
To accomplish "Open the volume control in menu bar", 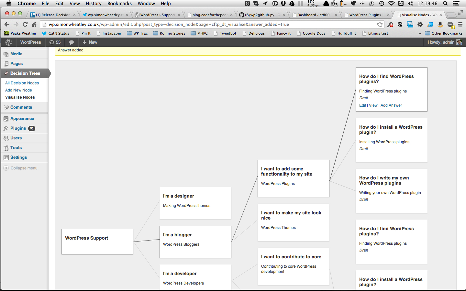I will pos(410,4).
